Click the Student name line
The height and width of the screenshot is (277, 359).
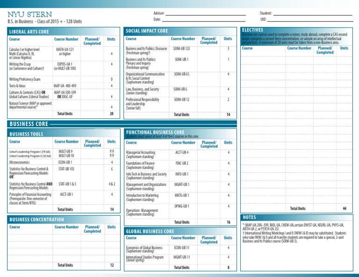click(x=313, y=15)
